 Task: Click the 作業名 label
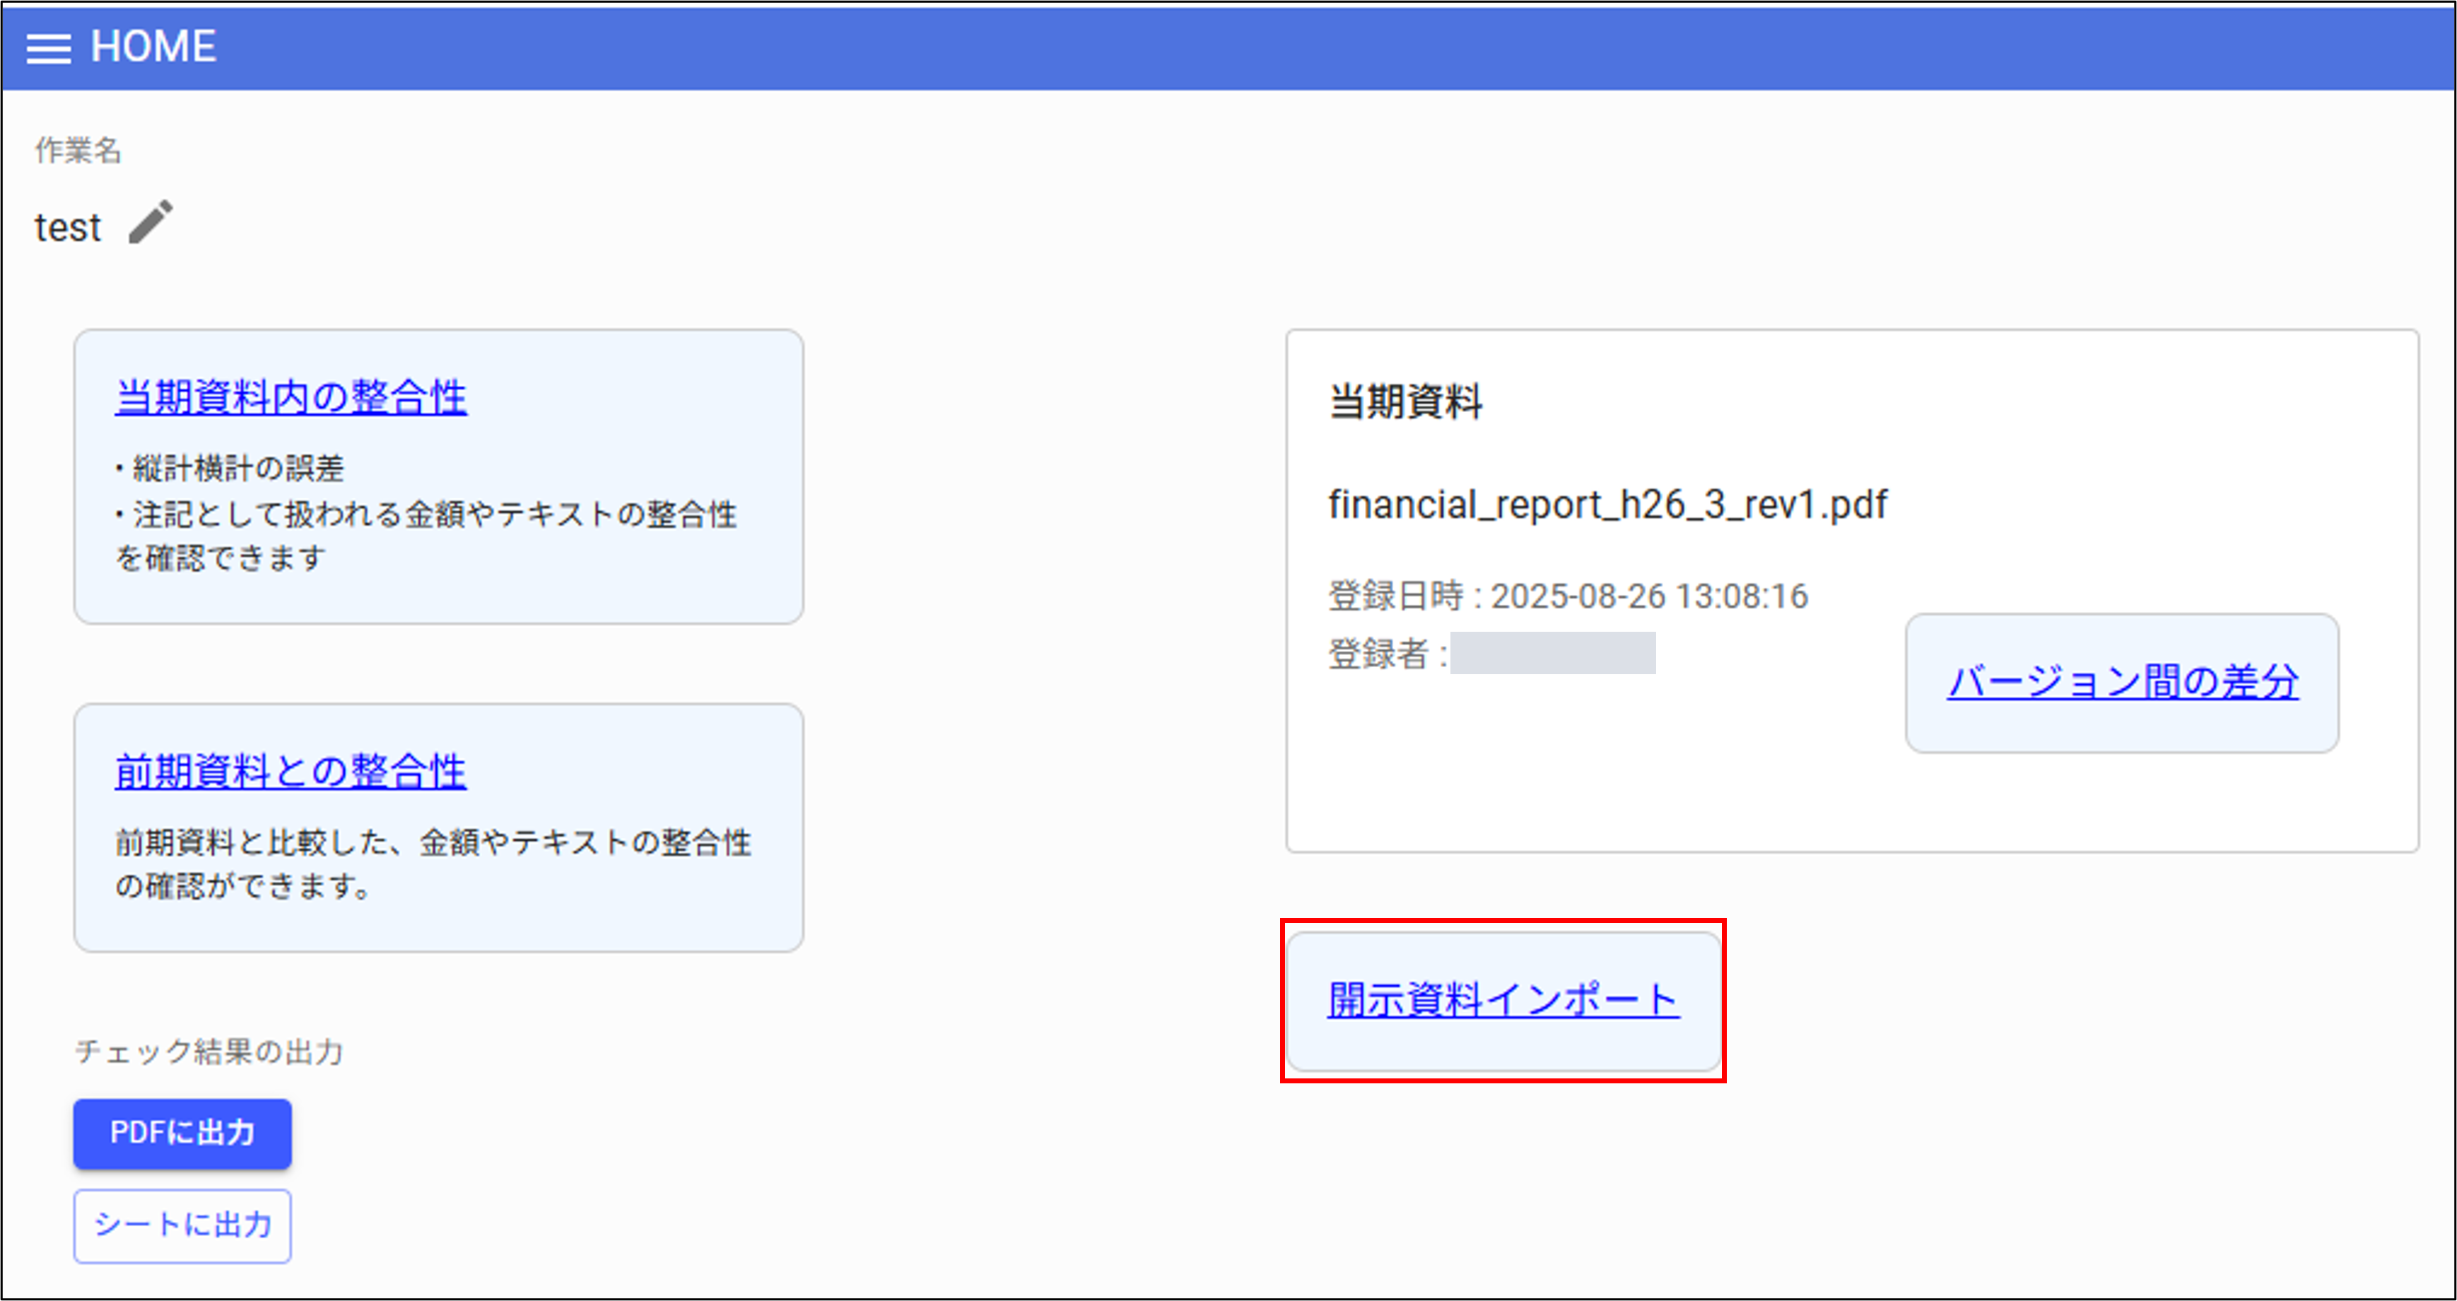pyautogui.click(x=78, y=150)
